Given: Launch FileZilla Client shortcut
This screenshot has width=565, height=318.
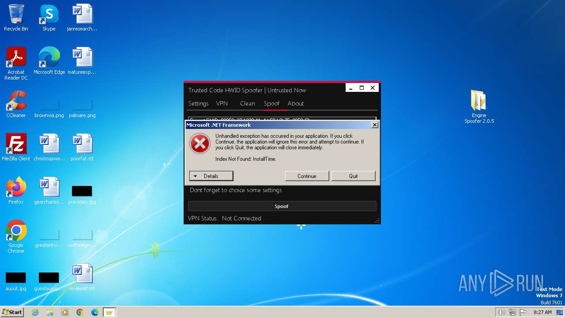Looking at the screenshot, I should coord(16,148).
